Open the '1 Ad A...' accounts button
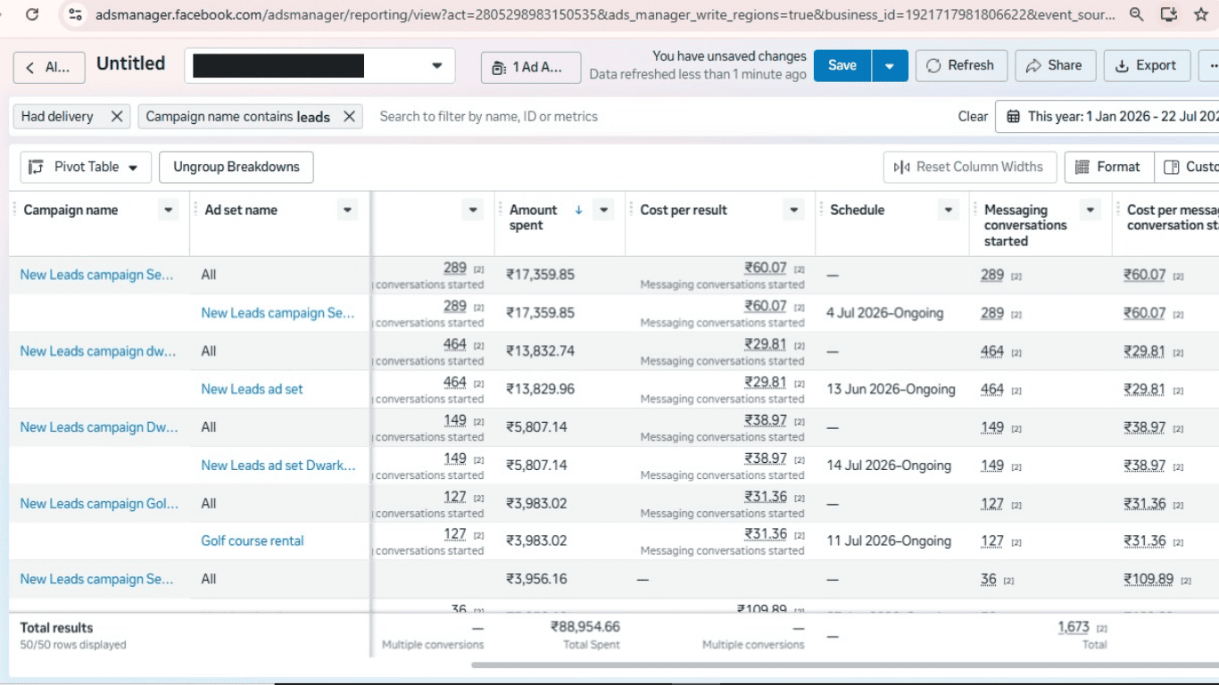Image resolution: width=1219 pixels, height=685 pixels. coord(531,67)
